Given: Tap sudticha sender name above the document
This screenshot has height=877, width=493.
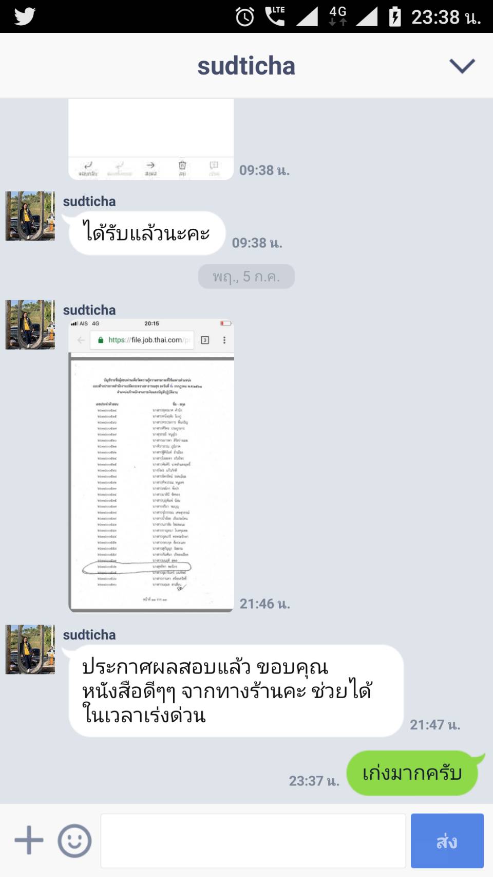Looking at the screenshot, I should pyautogui.click(x=89, y=310).
